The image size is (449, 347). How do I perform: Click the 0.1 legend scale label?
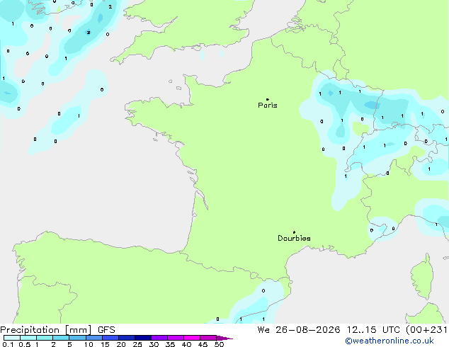click(x=8, y=344)
